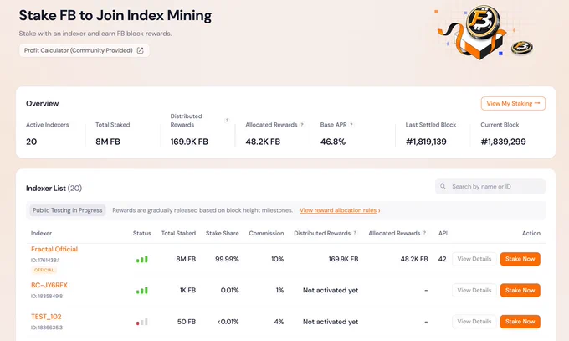Focus the Search by name or ID field

490,187
